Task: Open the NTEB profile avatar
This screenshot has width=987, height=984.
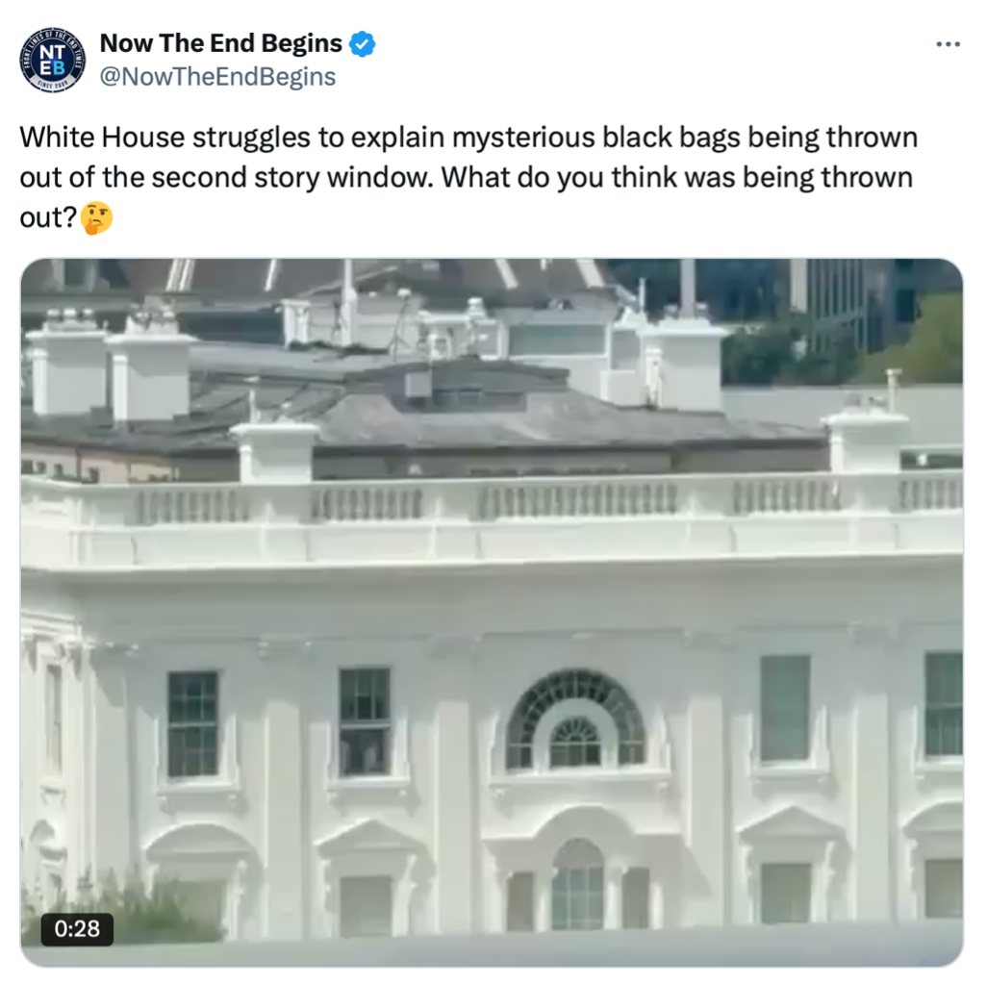Action: click(x=52, y=60)
